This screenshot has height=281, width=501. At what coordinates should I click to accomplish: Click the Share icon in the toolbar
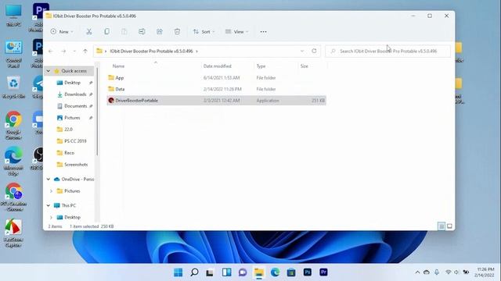(160, 31)
